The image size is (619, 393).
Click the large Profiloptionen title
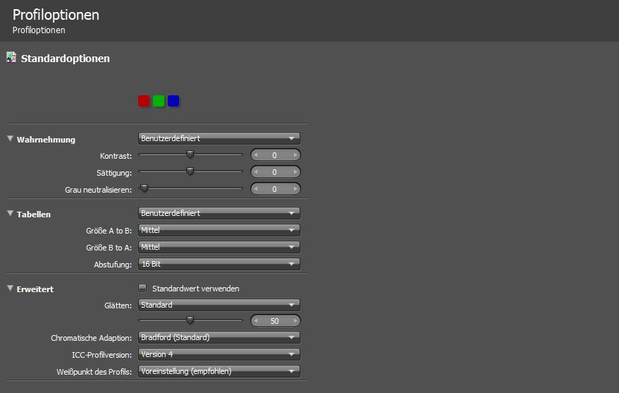56,15
